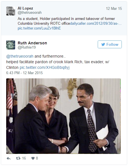Click the retweet icon

[x=18, y=158]
